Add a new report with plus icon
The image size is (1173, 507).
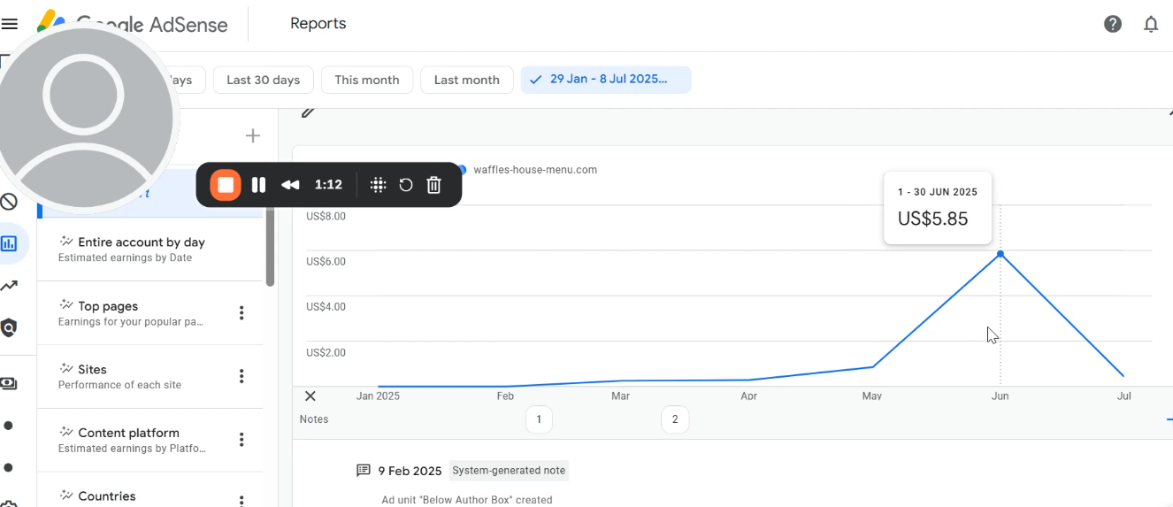click(253, 135)
